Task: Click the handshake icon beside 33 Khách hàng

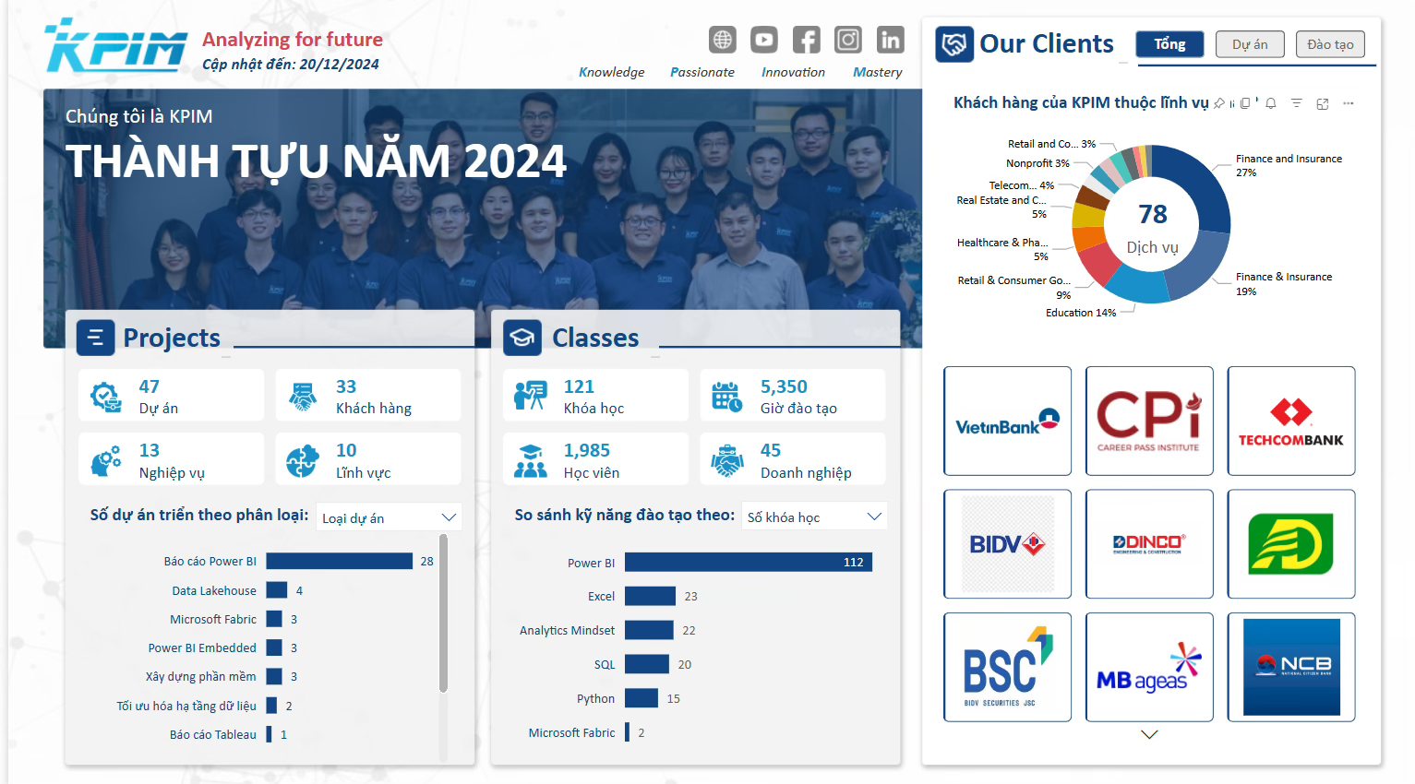Action: click(303, 397)
